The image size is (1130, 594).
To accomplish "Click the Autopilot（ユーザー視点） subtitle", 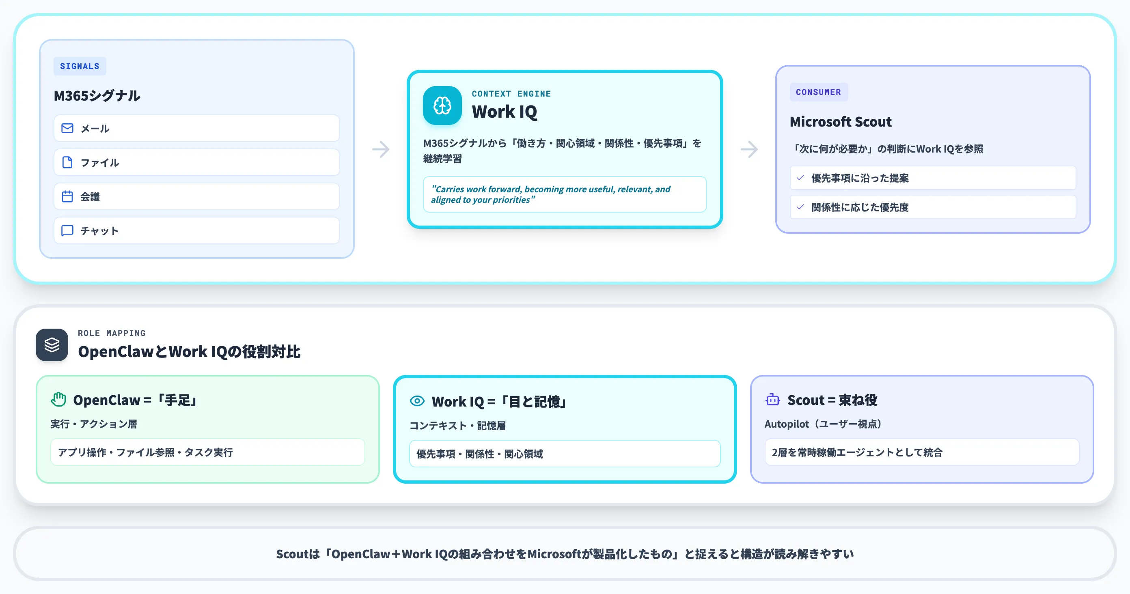I will (823, 424).
